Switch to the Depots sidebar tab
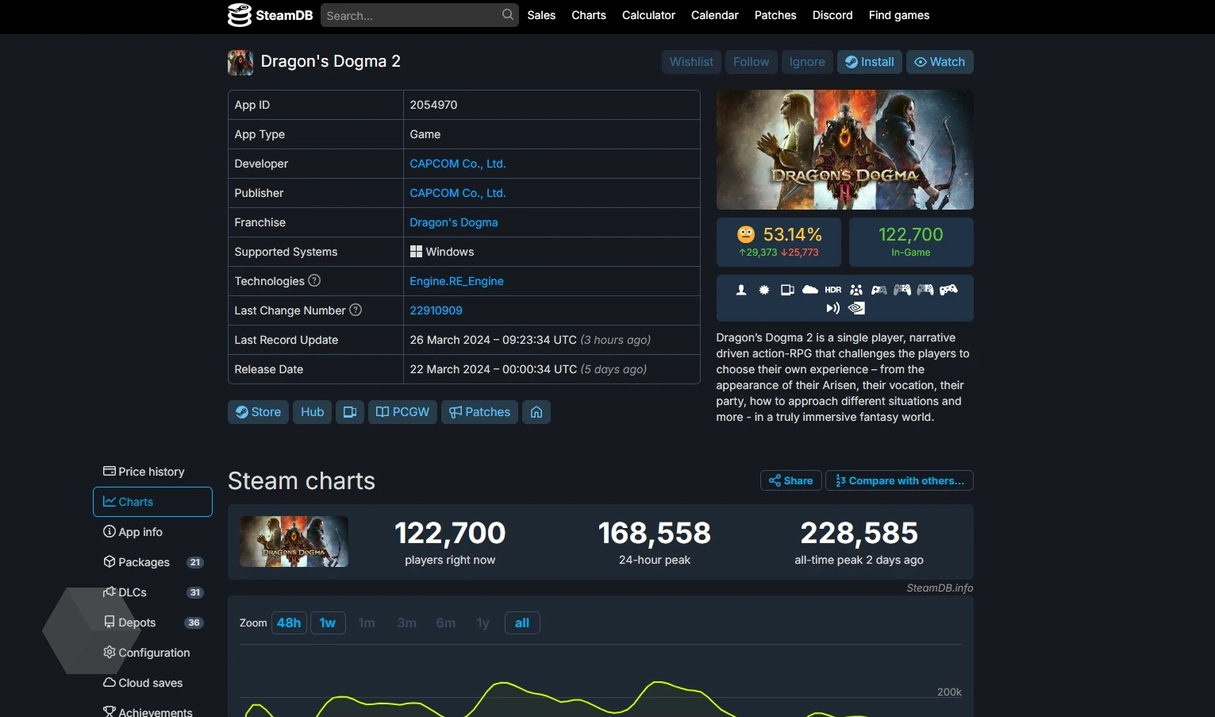1215x717 pixels. pos(152,623)
